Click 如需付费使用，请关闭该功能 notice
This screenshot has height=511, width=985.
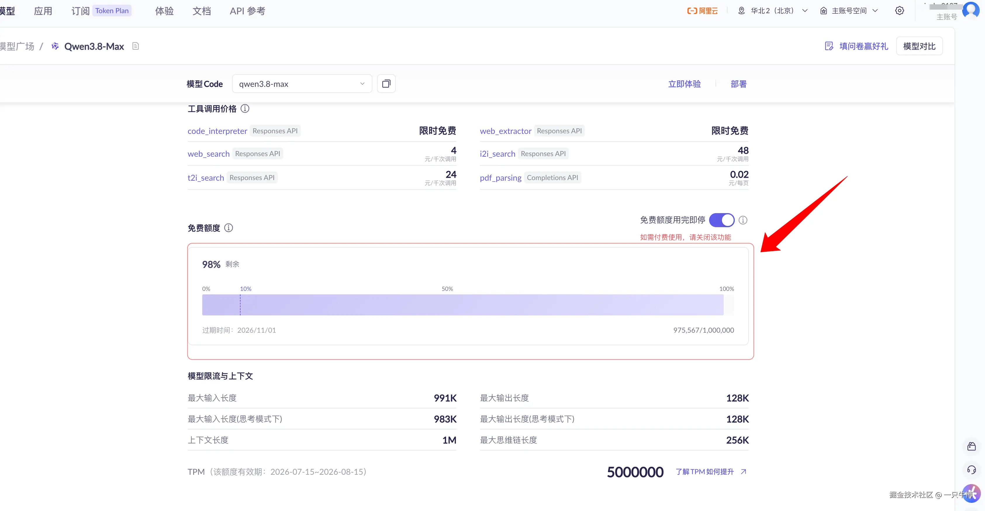[685, 237]
